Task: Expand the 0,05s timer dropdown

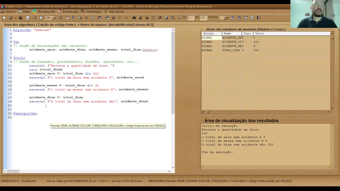Action: pos(54,18)
